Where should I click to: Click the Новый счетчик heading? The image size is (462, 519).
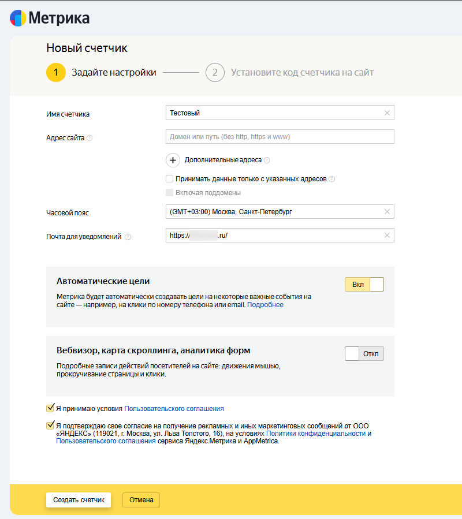(x=87, y=48)
